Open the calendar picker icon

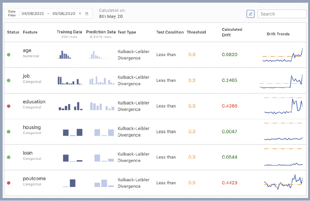87,14
